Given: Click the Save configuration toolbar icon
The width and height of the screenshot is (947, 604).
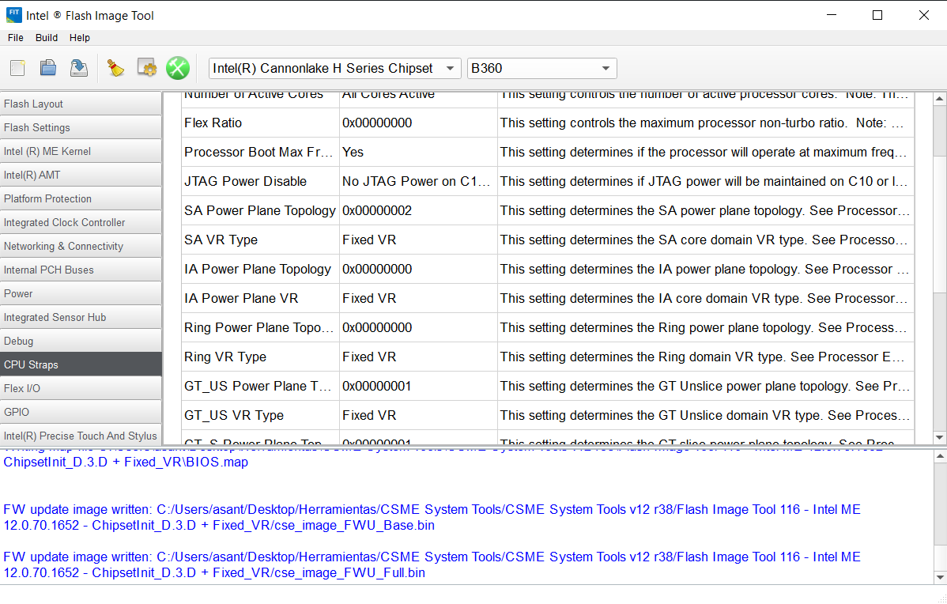Looking at the screenshot, I should click(78, 68).
